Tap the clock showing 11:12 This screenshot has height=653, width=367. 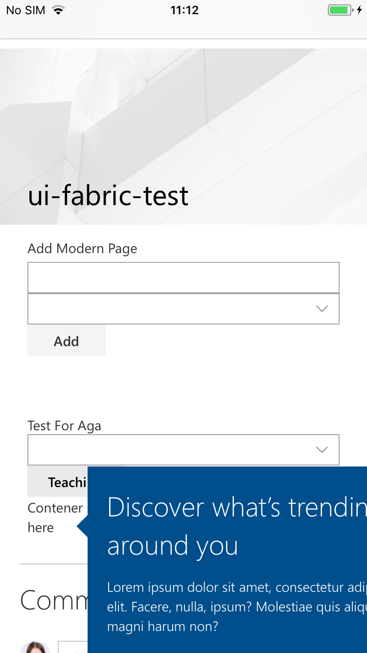184,10
